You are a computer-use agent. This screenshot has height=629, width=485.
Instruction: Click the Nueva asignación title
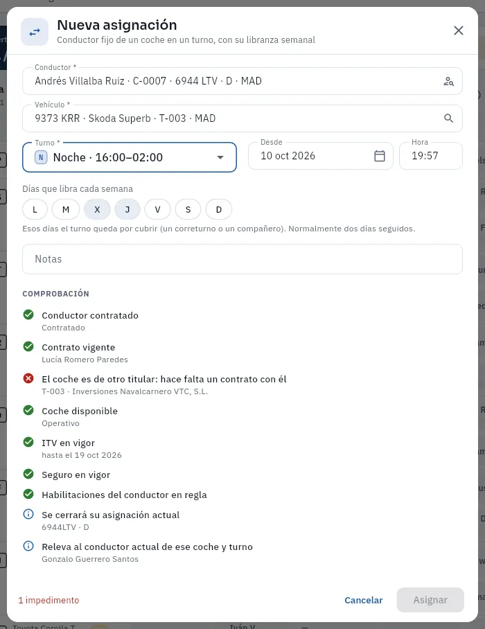[116, 25]
